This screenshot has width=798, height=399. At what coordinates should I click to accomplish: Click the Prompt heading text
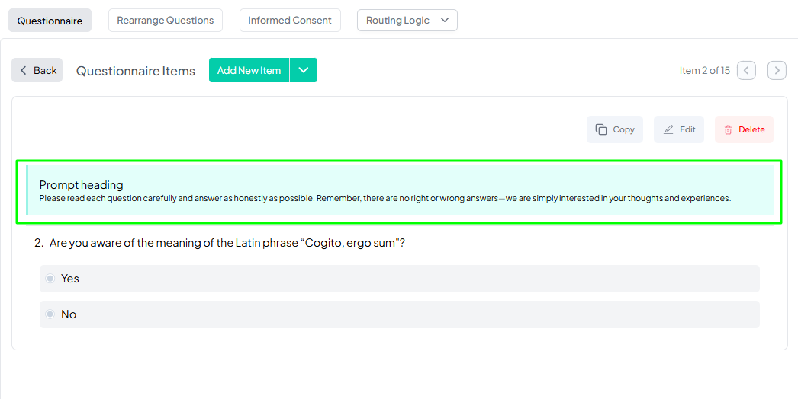82,185
